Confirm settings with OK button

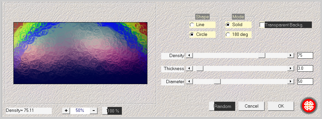(281, 106)
